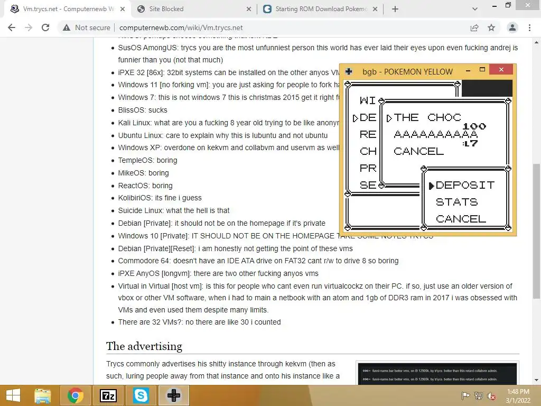Share this page via share icon
Screen dimensions: 541x406
point(474,27)
